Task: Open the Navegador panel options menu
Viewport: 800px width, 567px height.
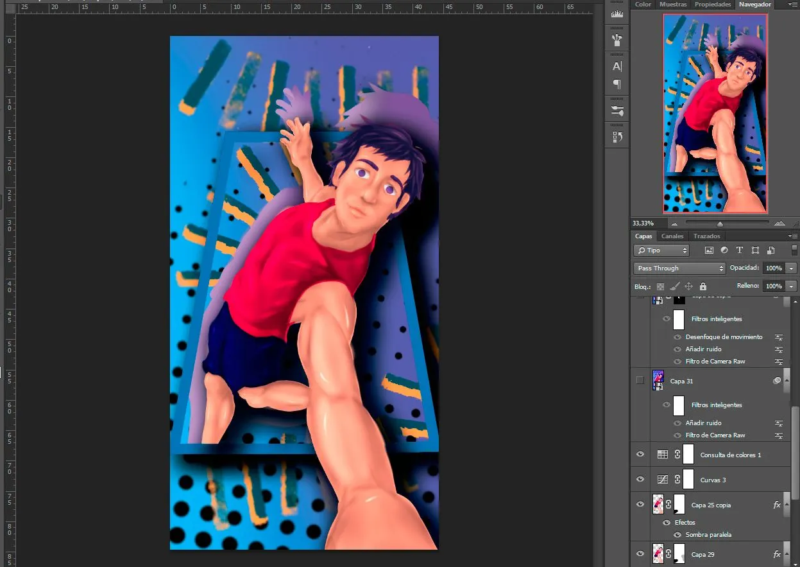Action: (794, 4)
